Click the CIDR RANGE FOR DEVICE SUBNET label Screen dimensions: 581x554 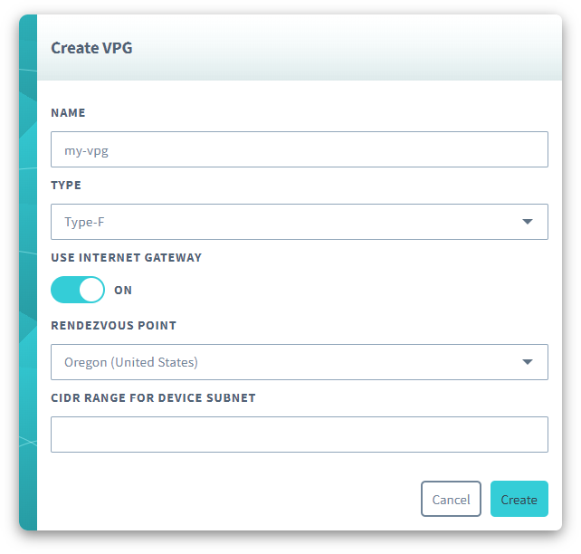(x=153, y=398)
